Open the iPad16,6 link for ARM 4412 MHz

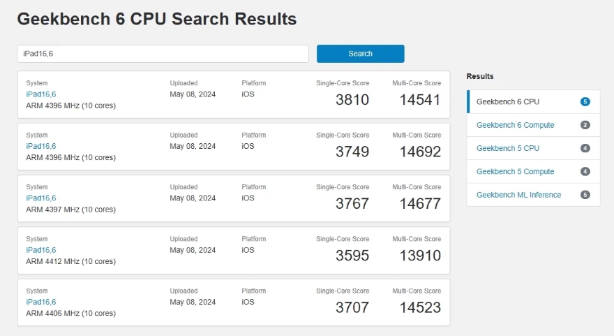click(40, 250)
